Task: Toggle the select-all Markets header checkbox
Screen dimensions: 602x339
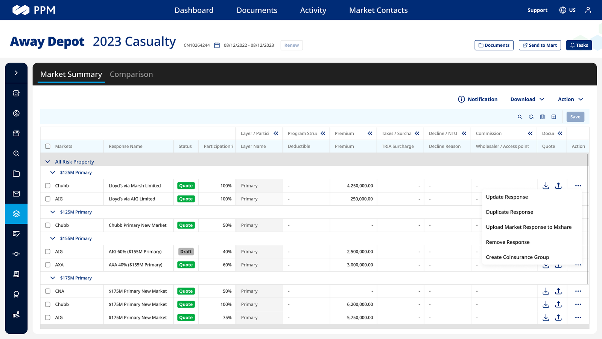Action: pyautogui.click(x=48, y=146)
